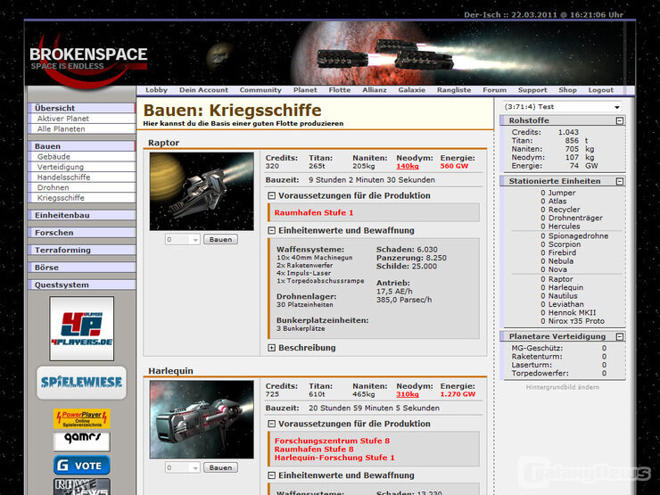The image size is (660, 495).
Task: Open Gebäude under Bauen
Action: pyautogui.click(x=82, y=157)
